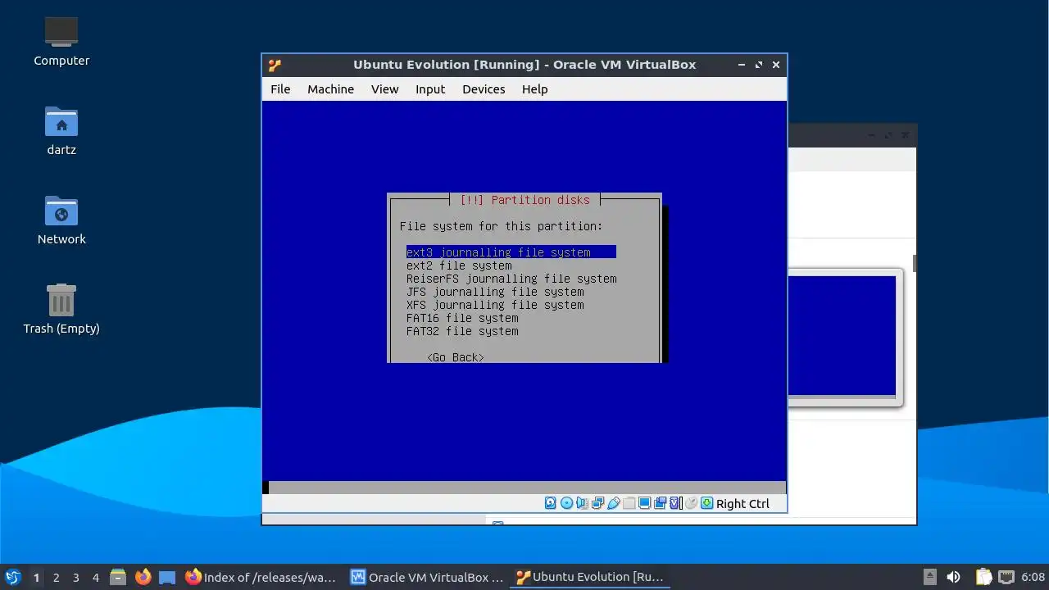Click the volume speaker tray icon
The height and width of the screenshot is (590, 1049).
tap(953, 577)
